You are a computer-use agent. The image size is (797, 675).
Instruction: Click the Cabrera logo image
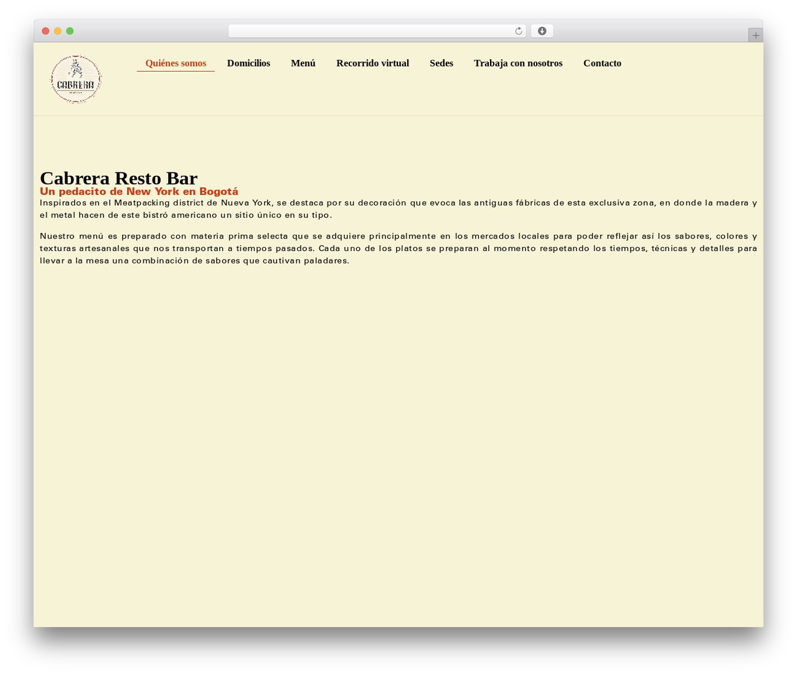click(x=76, y=79)
